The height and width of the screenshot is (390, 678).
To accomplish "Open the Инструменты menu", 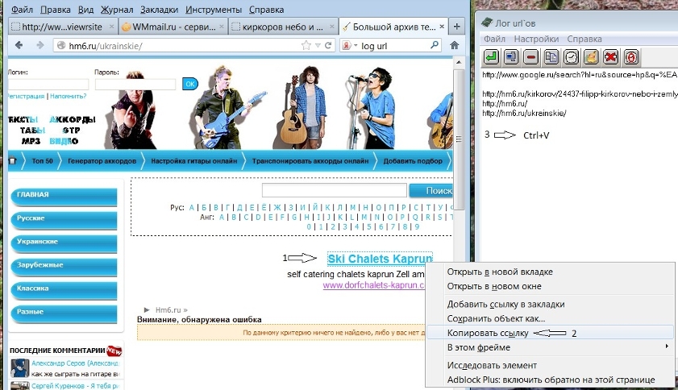I will click(214, 10).
